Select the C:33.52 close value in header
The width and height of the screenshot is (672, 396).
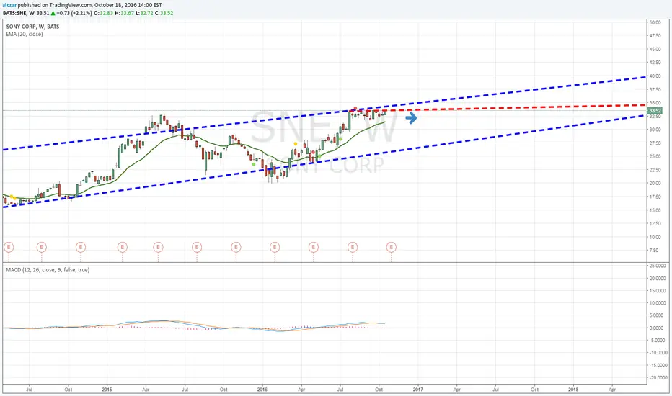pyautogui.click(x=164, y=13)
